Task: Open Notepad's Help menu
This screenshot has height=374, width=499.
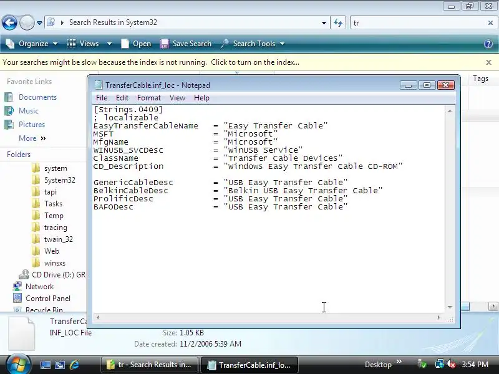Action: click(201, 98)
